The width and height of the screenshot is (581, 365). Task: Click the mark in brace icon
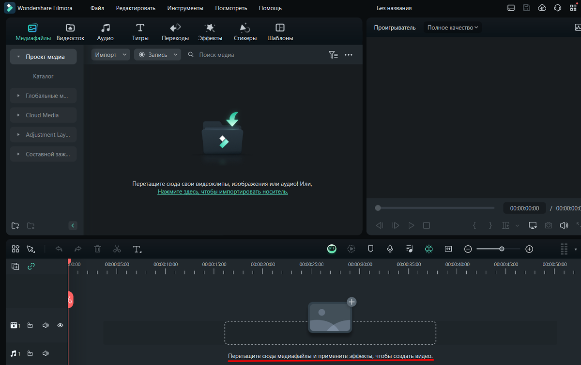tap(474, 225)
